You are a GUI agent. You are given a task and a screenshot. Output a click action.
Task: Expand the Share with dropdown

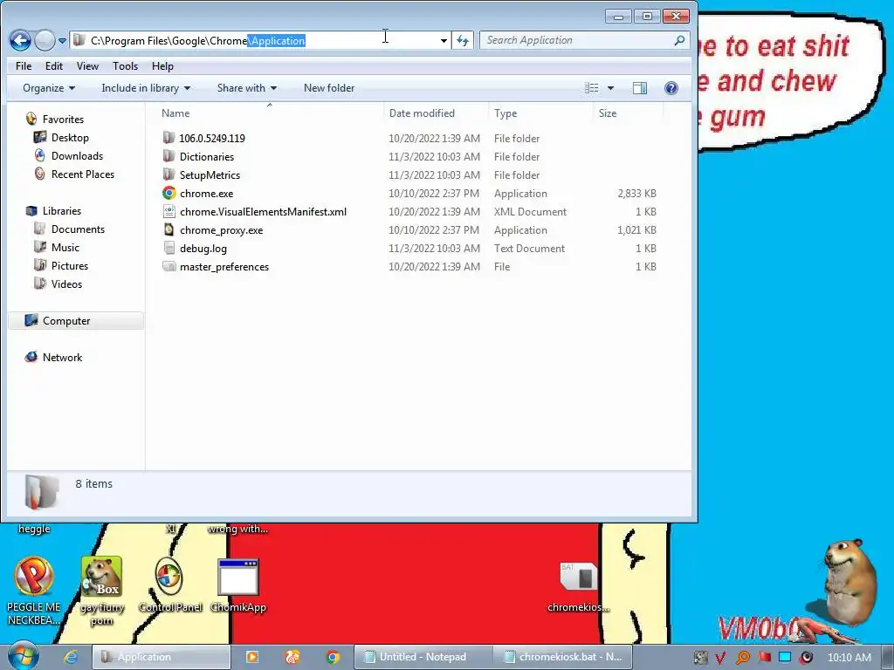point(246,88)
